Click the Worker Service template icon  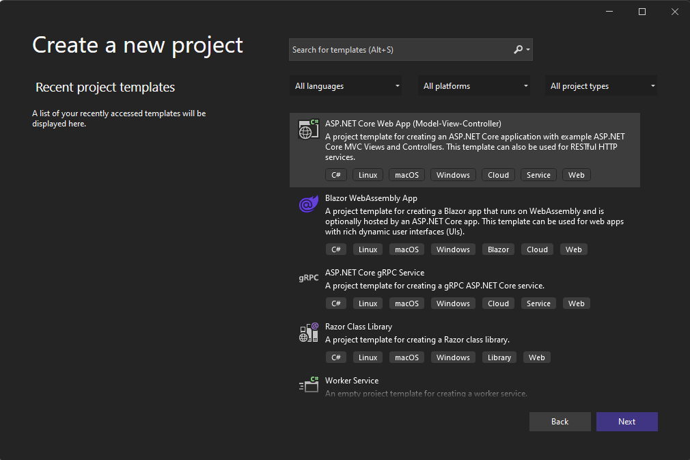coord(308,385)
